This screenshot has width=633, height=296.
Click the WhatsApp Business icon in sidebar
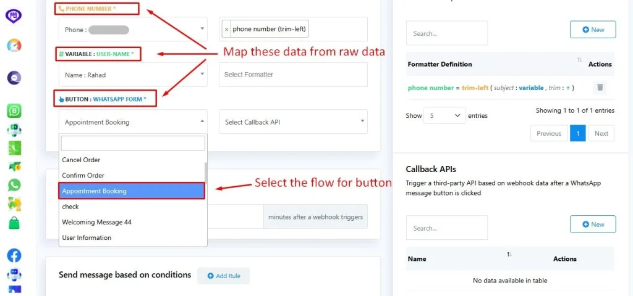point(14,111)
